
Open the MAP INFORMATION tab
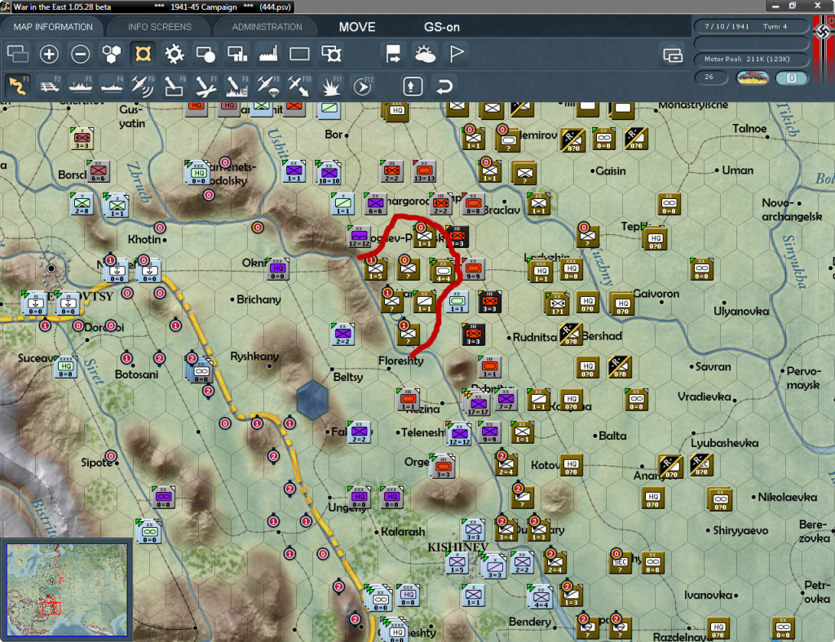coord(53,27)
